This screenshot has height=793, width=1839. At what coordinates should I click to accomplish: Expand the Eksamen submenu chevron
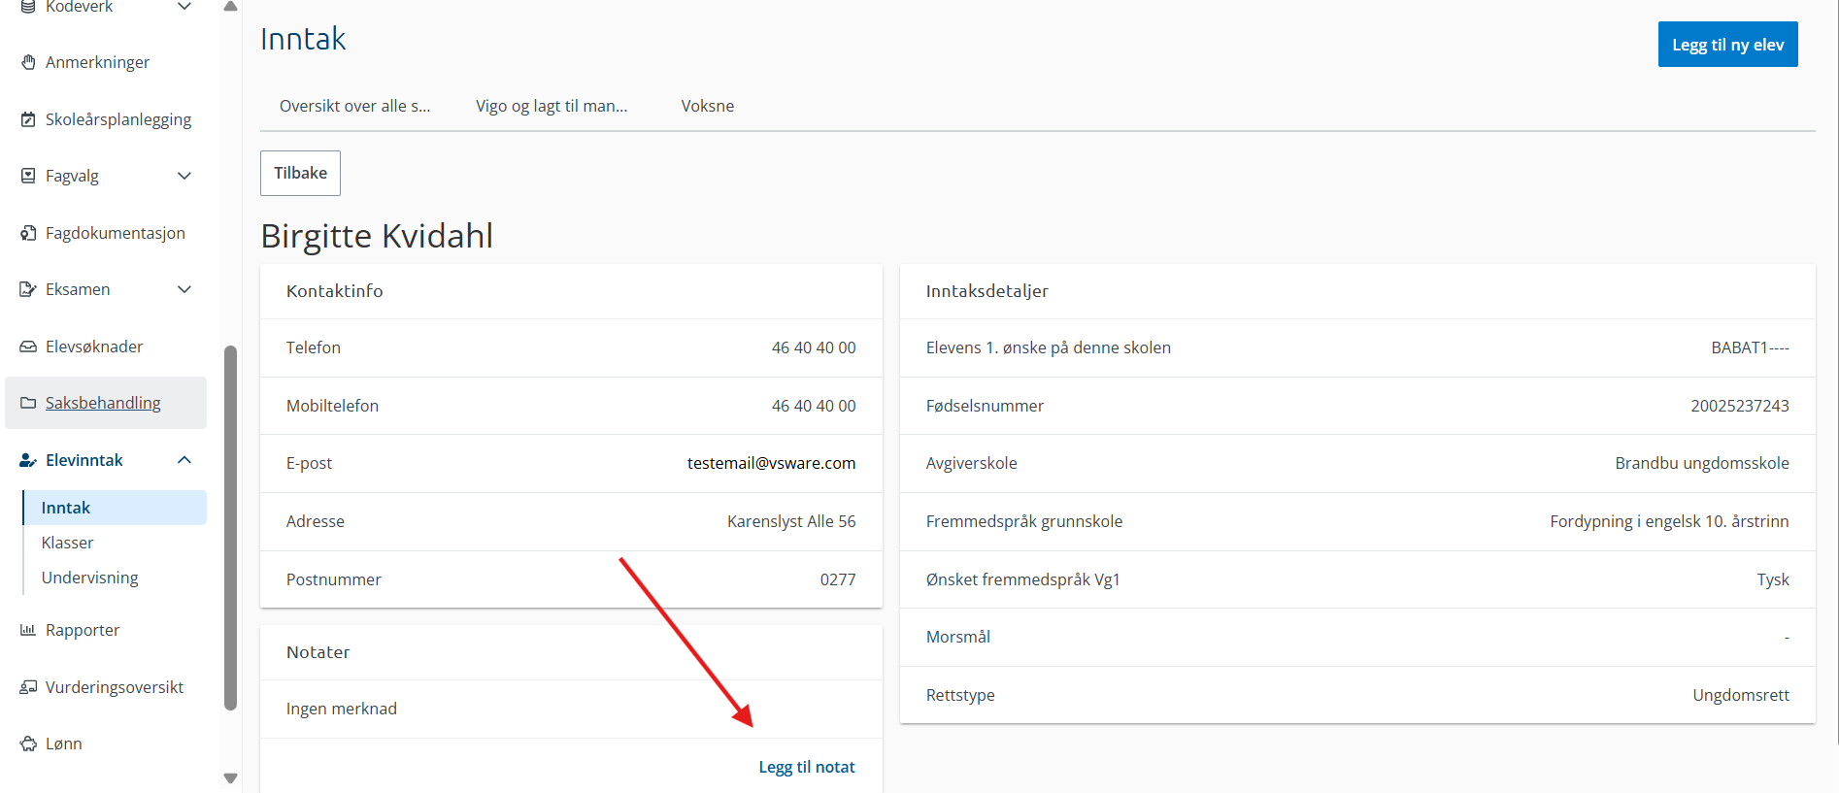[184, 289]
